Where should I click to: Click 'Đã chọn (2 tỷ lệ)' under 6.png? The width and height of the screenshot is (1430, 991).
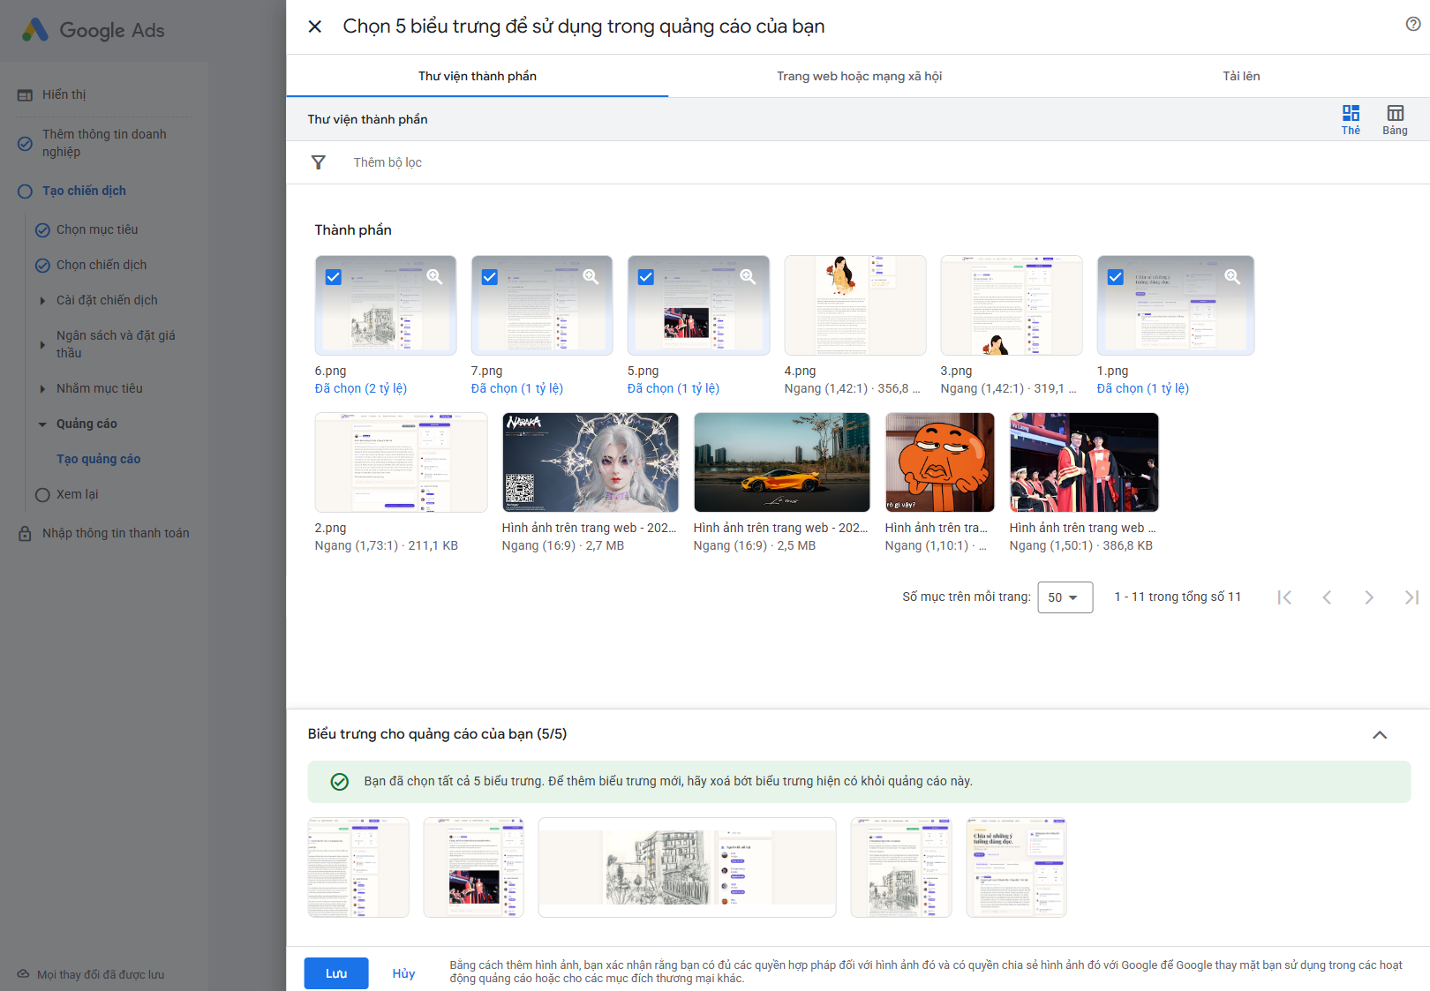[x=361, y=388]
